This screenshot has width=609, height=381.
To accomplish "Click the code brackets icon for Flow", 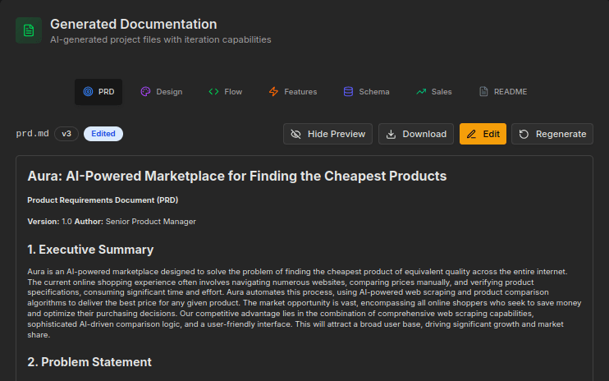I will 213,92.
